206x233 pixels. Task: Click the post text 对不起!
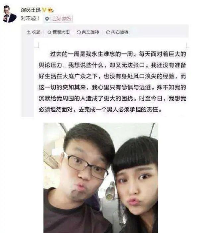[30, 18]
